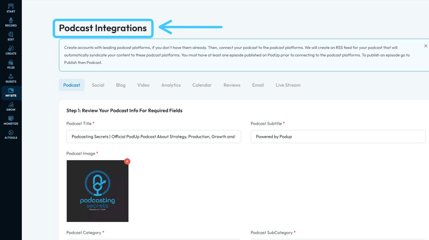Click the Podcast Subtitle input field
This screenshot has height=240, width=429.
(x=338, y=136)
